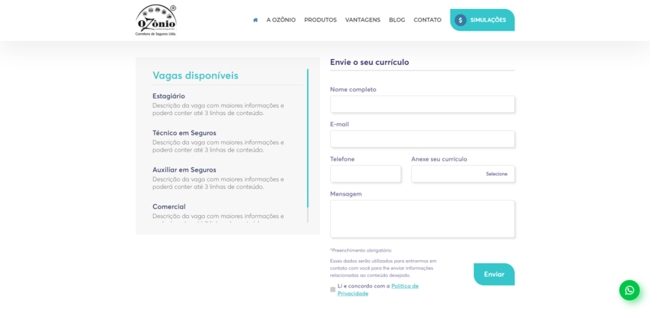This screenshot has height=310, width=650.
Task: Click Selecione to attach a résumé
Action: click(x=496, y=174)
